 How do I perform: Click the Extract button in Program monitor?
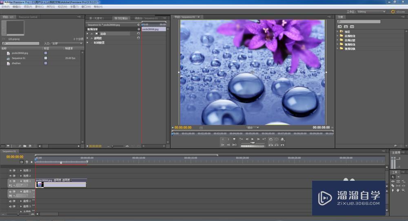[276, 145]
